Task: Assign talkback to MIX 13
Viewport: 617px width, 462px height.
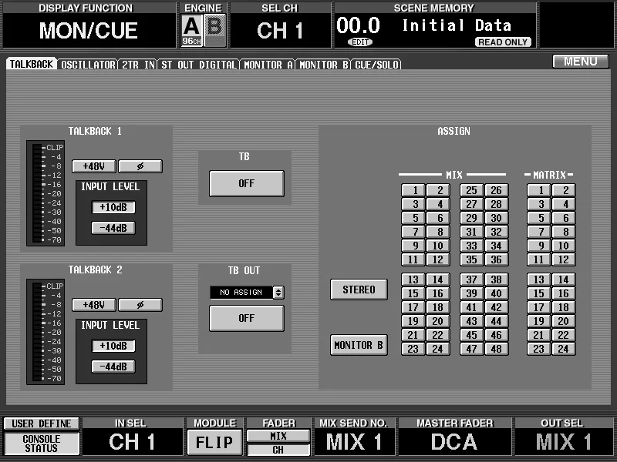Action: 413,280
